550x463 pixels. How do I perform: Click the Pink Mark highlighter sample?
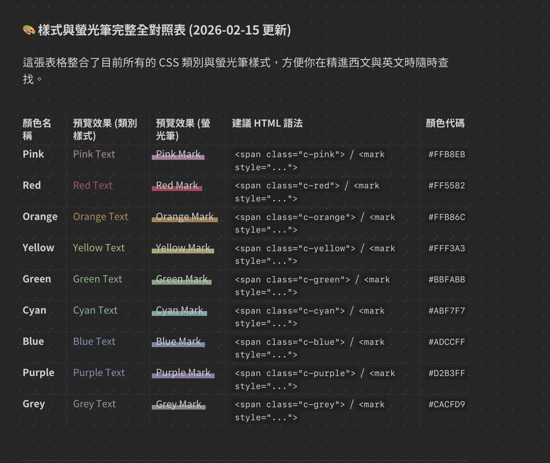[178, 154]
